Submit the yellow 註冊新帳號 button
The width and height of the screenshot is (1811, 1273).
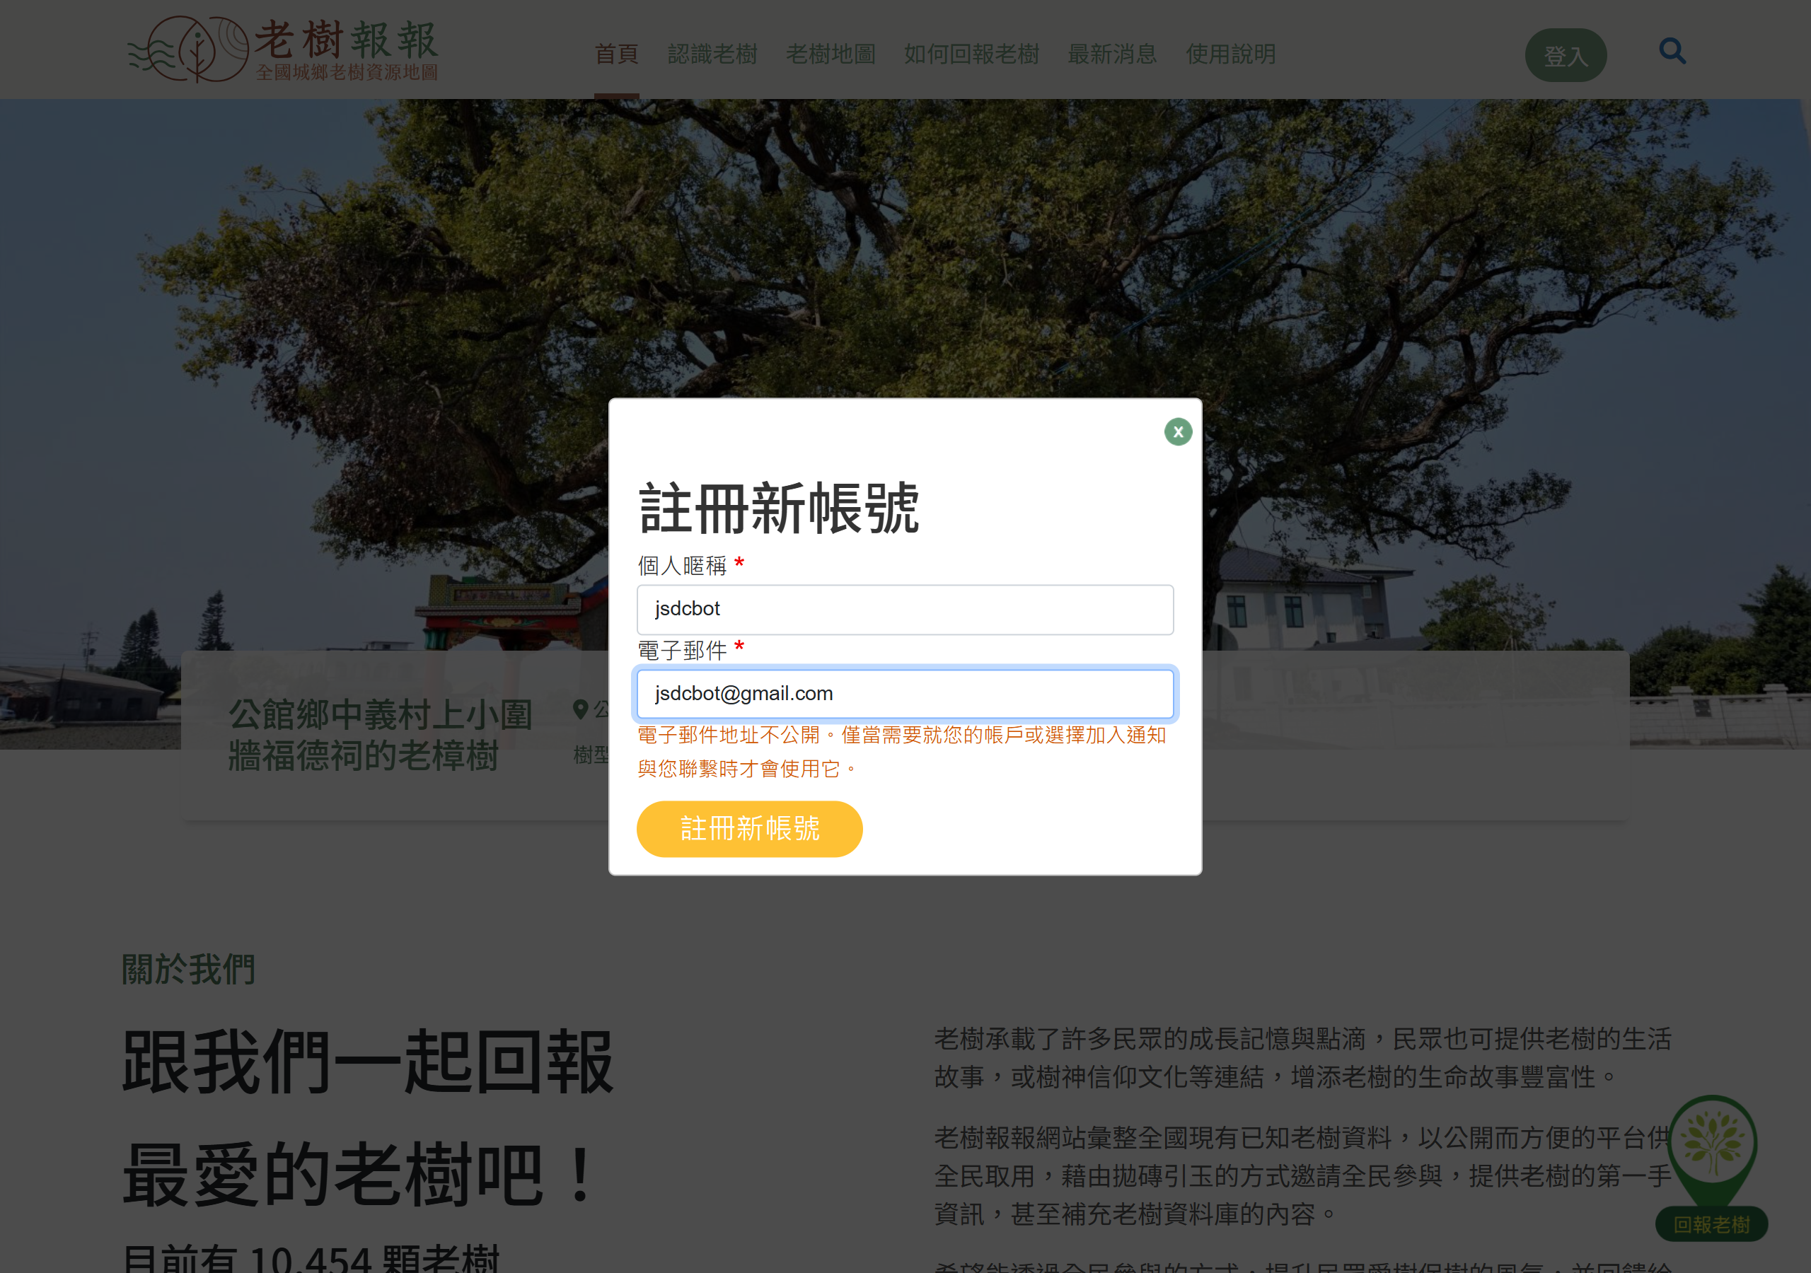pos(749,828)
